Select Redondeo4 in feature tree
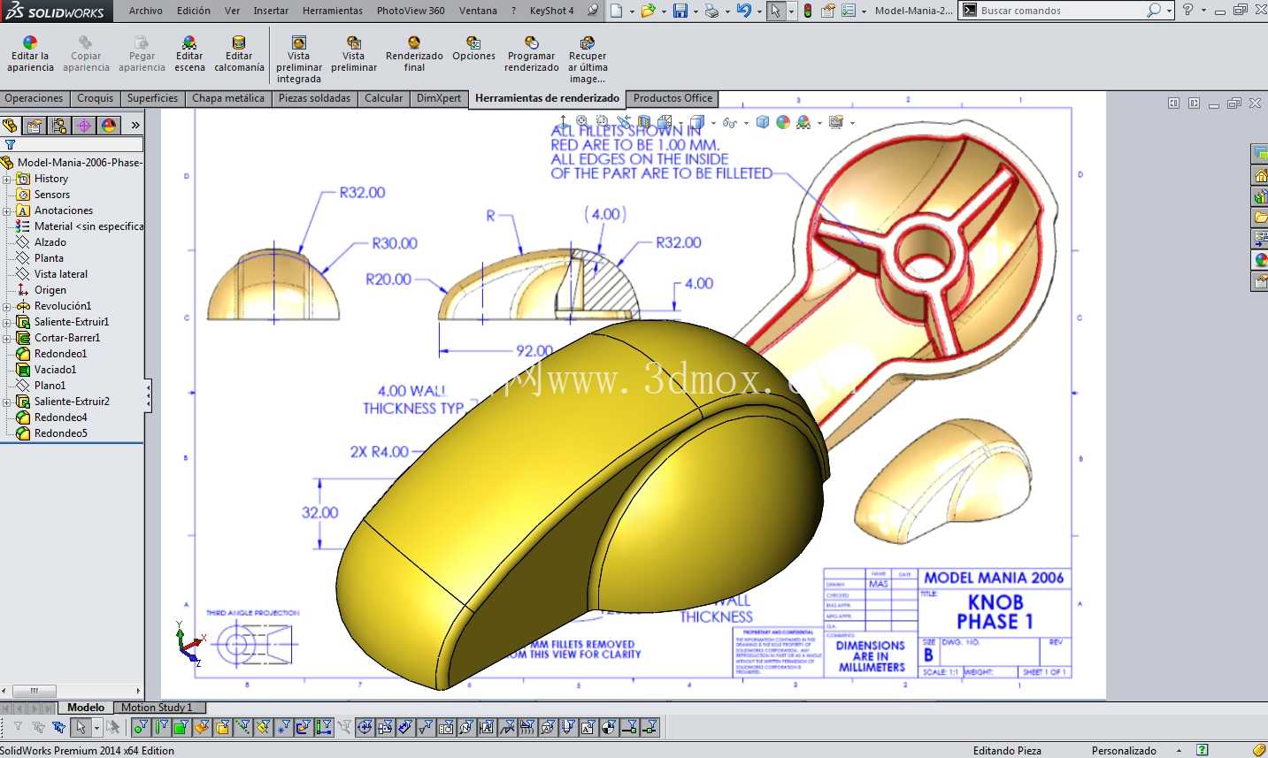Screen dimensions: 1268x758 pyautogui.click(x=60, y=417)
